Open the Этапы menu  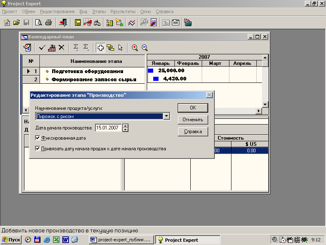(x=99, y=12)
